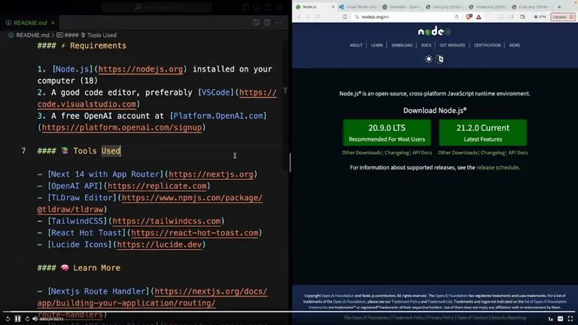
Task: Switch to the Overview - OpenAI browser tab
Action: 402,7
